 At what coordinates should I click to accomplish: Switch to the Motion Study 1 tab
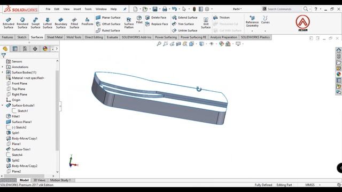coord(60,180)
